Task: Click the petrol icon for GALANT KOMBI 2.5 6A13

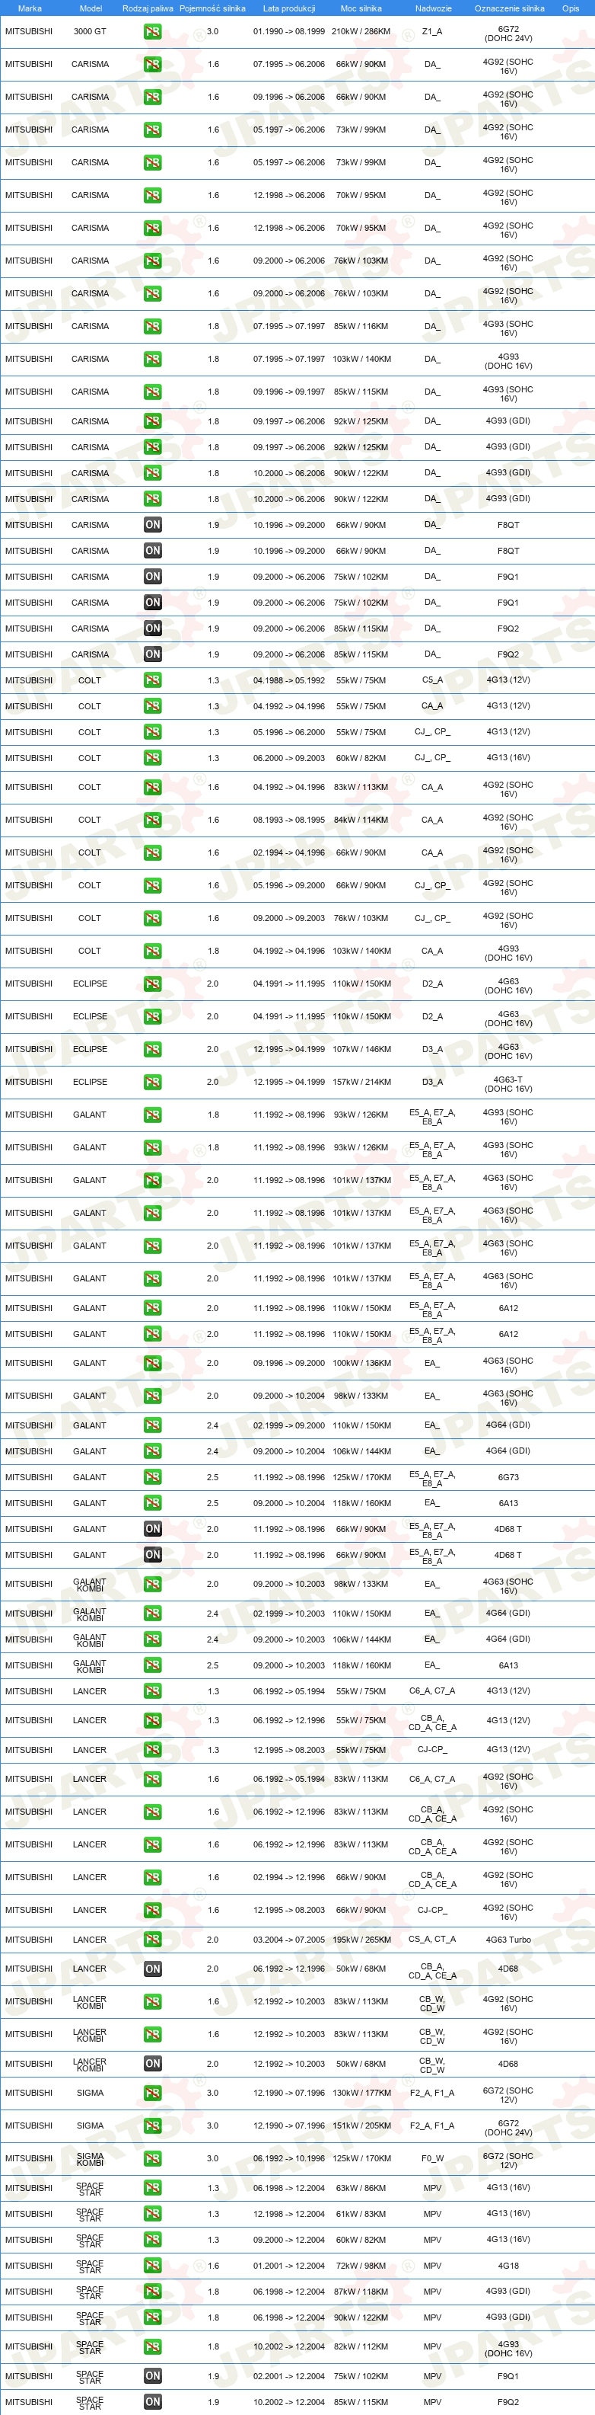Action: (152, 1665)
